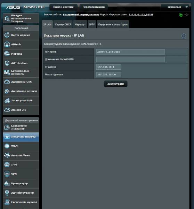The height and width of the screenshot is (209, 194).
Task: Apply settings with Застосувати button
Action: pyautogui.click(x=115, y=84)
